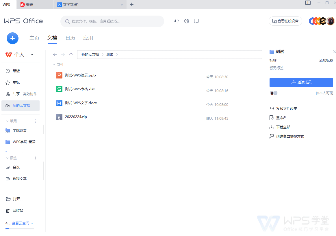Click the green XLSX file icon

tap(59, 89)
